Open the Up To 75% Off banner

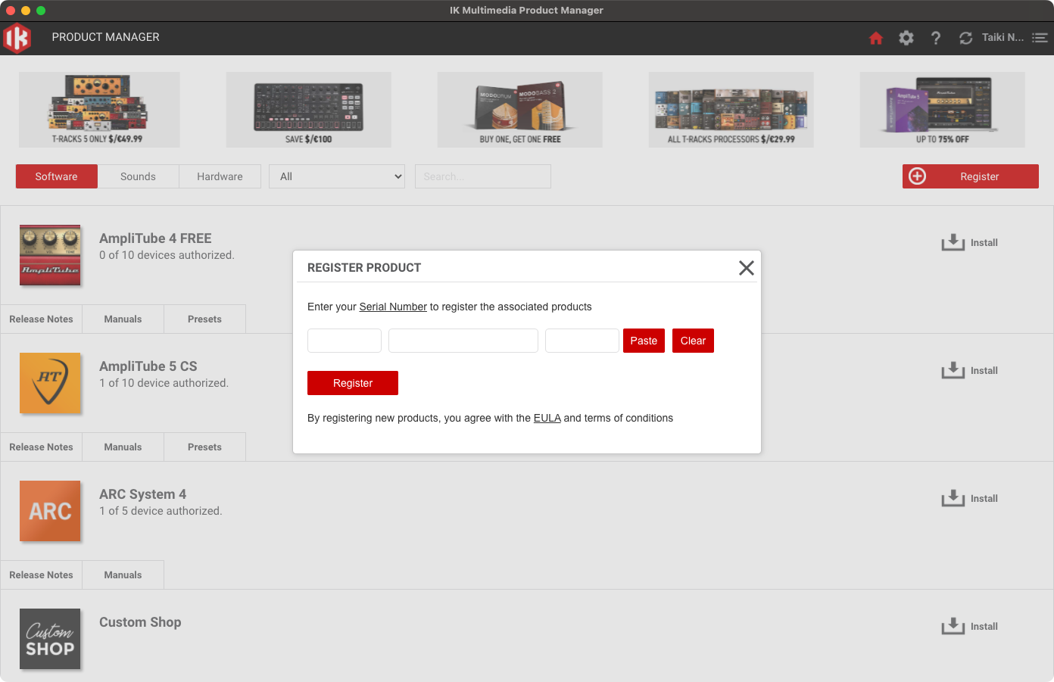coord(943,110)
